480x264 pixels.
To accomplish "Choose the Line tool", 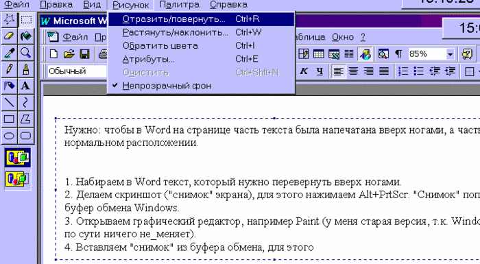I will click(x=9, y=102).
